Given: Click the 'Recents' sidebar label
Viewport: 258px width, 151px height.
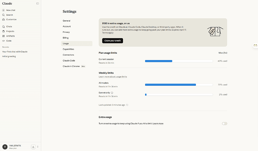Looking at the screenshot, I should (x=6, y=47).
